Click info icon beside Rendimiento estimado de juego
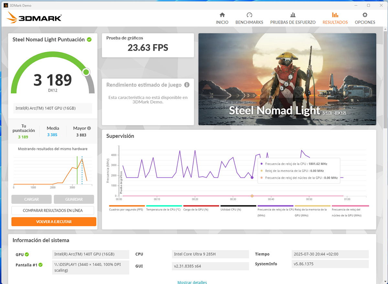Screen dimensions: 388x284 [x=187, y=85]
